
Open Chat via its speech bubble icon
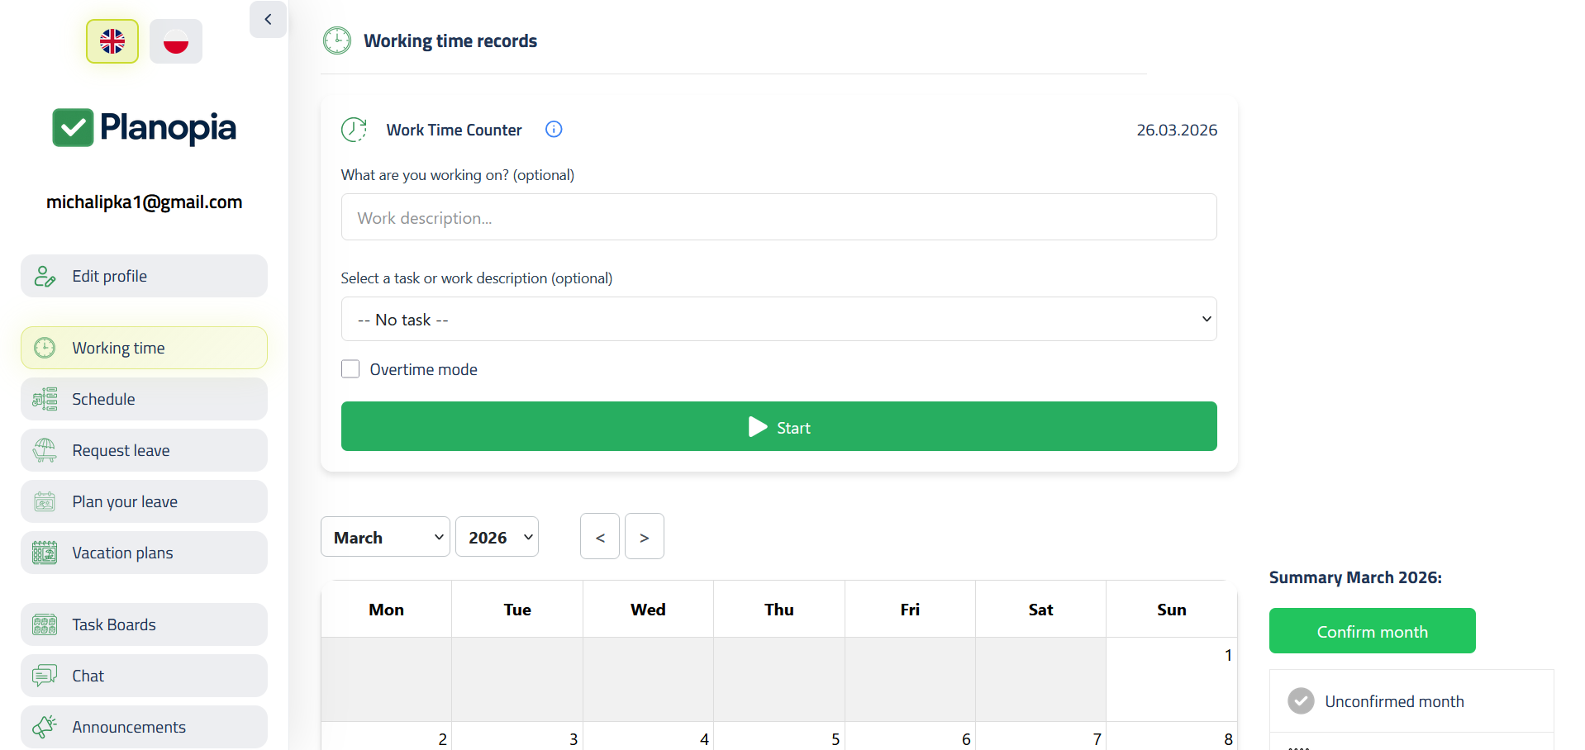click(x=45, y=676)
